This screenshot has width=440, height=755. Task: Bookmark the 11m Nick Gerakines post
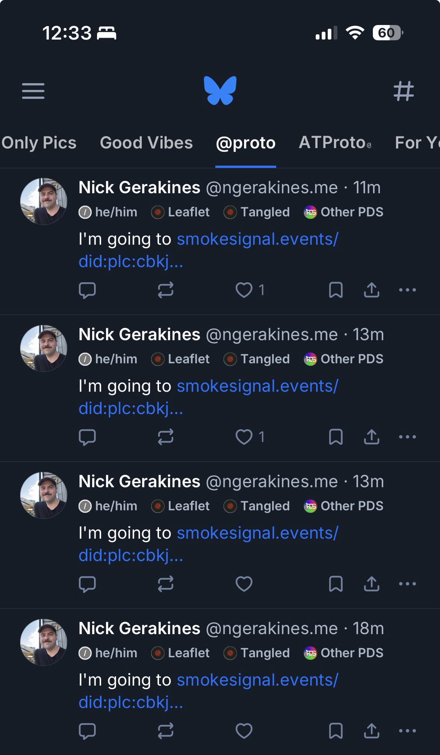(x=336, y=290)
